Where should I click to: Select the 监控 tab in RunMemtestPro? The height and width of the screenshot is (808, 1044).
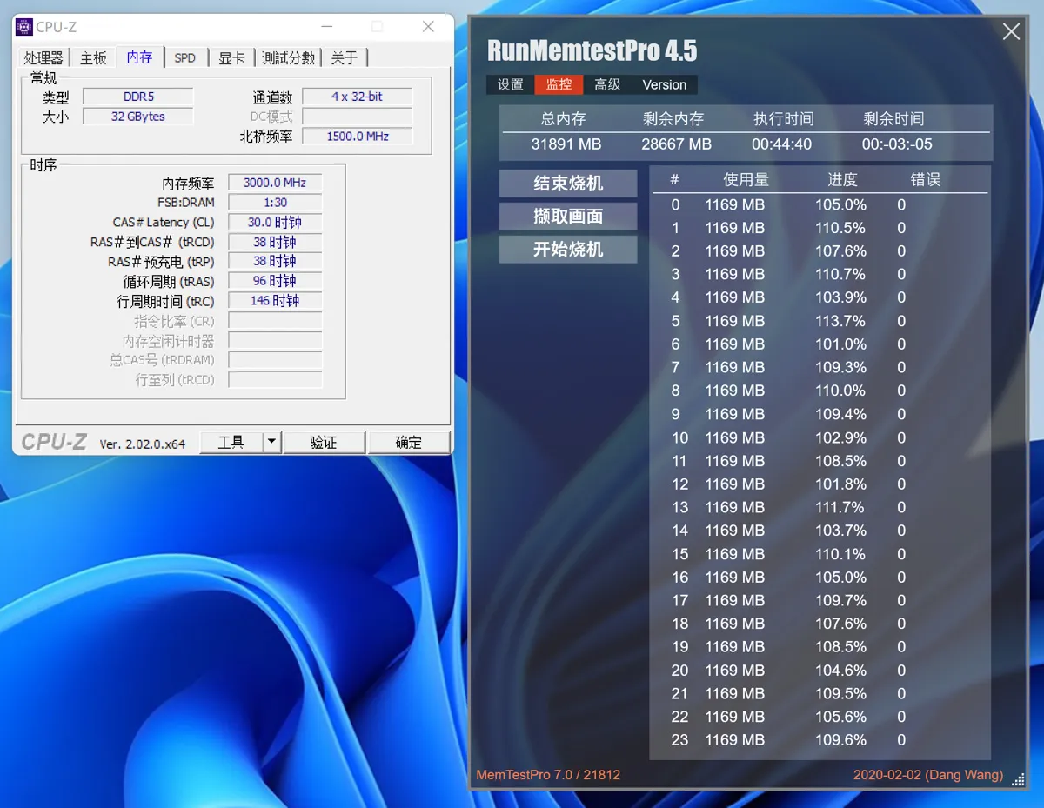tap(559, 84)
